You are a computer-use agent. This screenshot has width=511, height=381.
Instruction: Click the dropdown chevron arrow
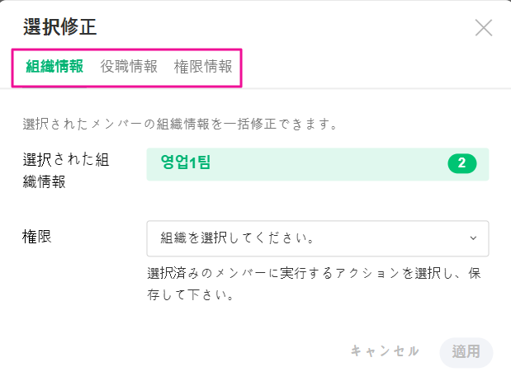(473, 238)
